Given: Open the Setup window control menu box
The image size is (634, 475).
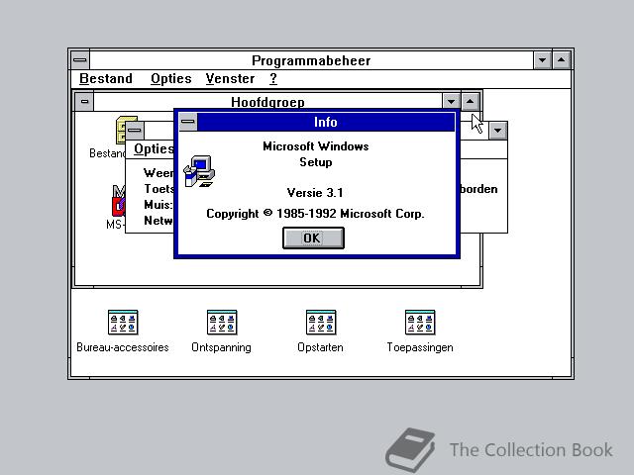Looking at the screenshot, I should pyautogui.click(x=135, y=131).
